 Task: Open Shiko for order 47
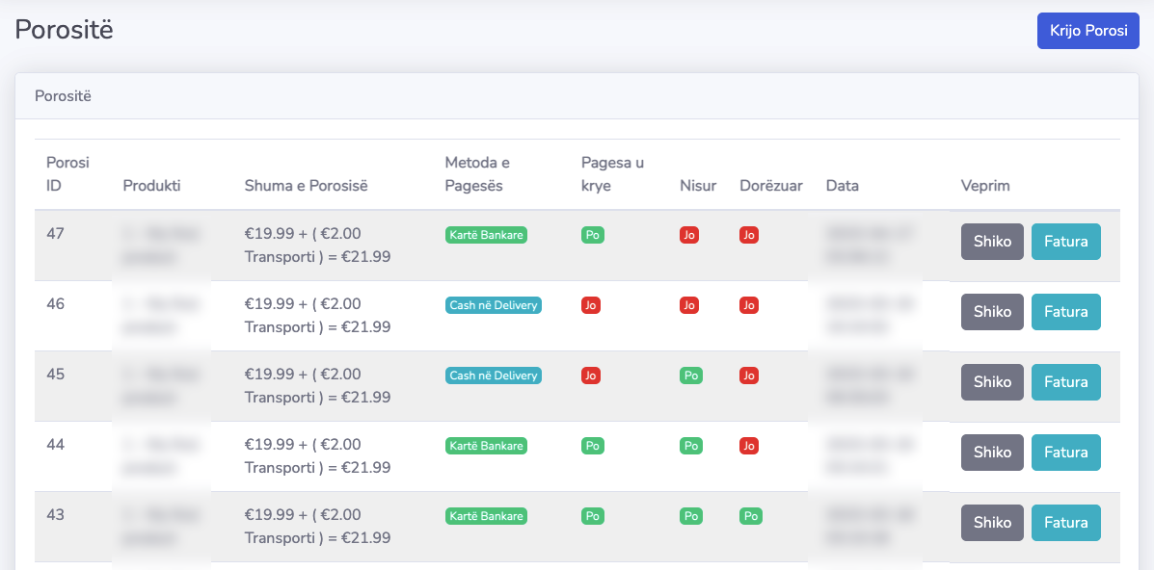click(x=992, y=242)
